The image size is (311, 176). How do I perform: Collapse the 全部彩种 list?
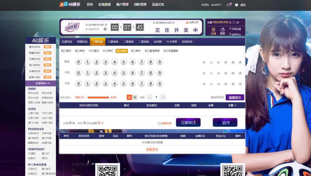[41, 83]
